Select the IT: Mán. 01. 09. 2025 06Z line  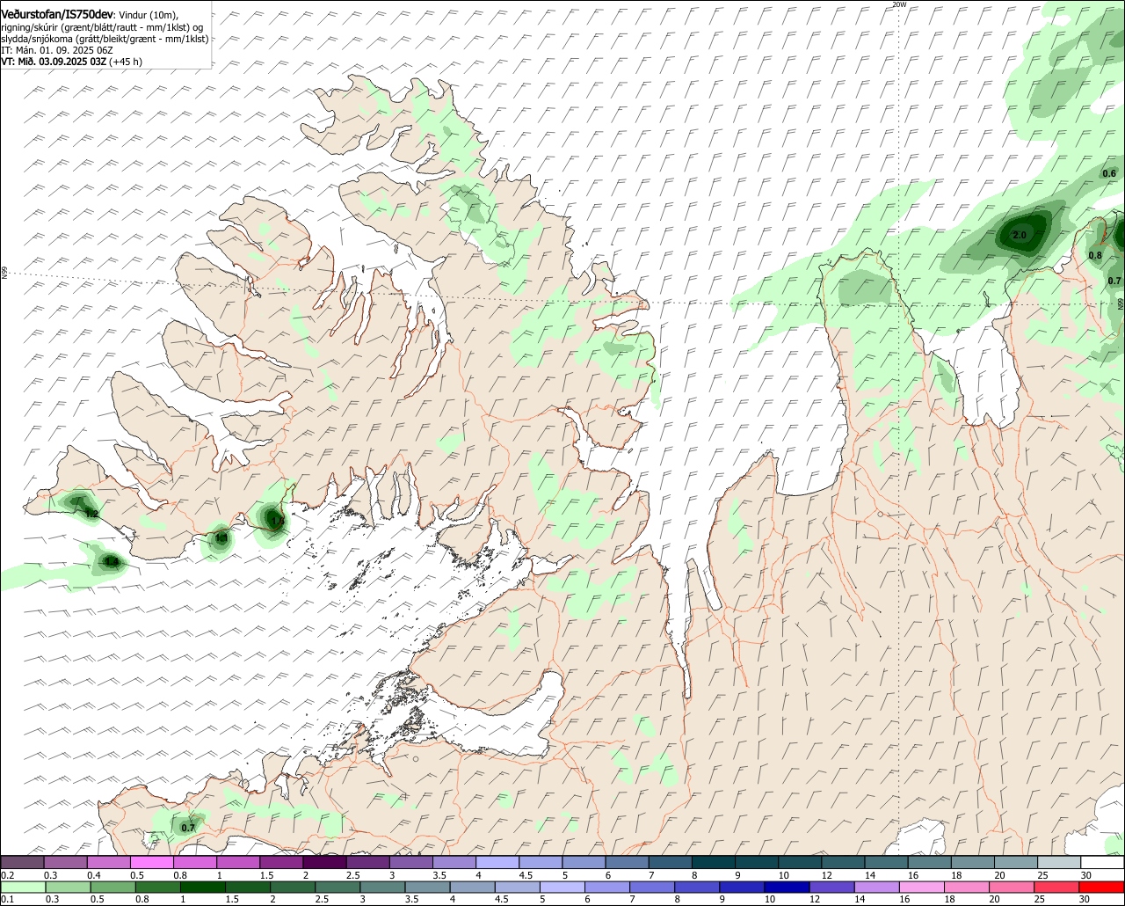(x=57, y=50)
